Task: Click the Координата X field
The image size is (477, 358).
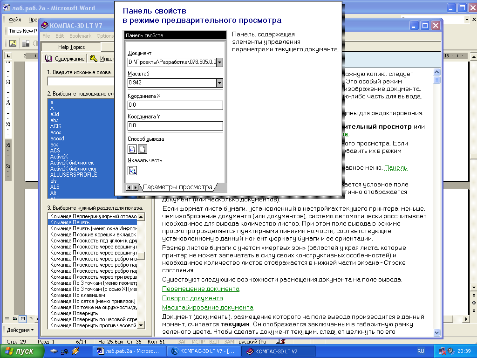Action: (x=175, y=105)
